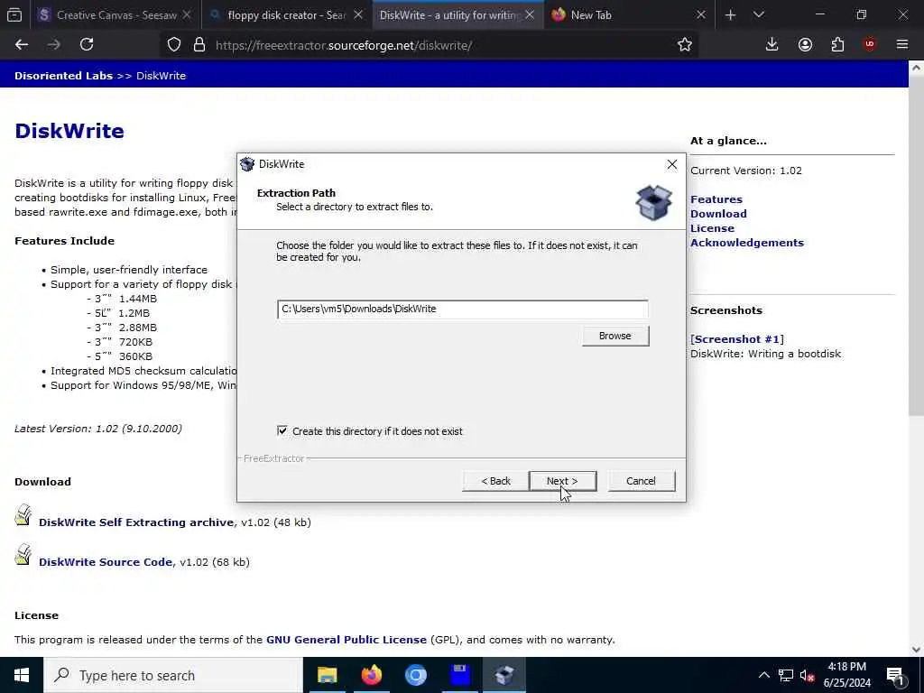Open the Firefox hamburger menu

901,45
